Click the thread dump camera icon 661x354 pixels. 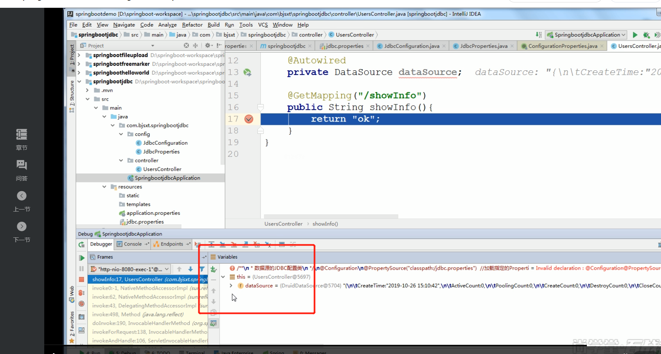[82, 317]
